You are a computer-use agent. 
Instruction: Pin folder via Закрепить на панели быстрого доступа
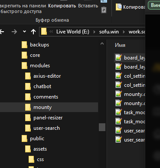tap(23, 9)
